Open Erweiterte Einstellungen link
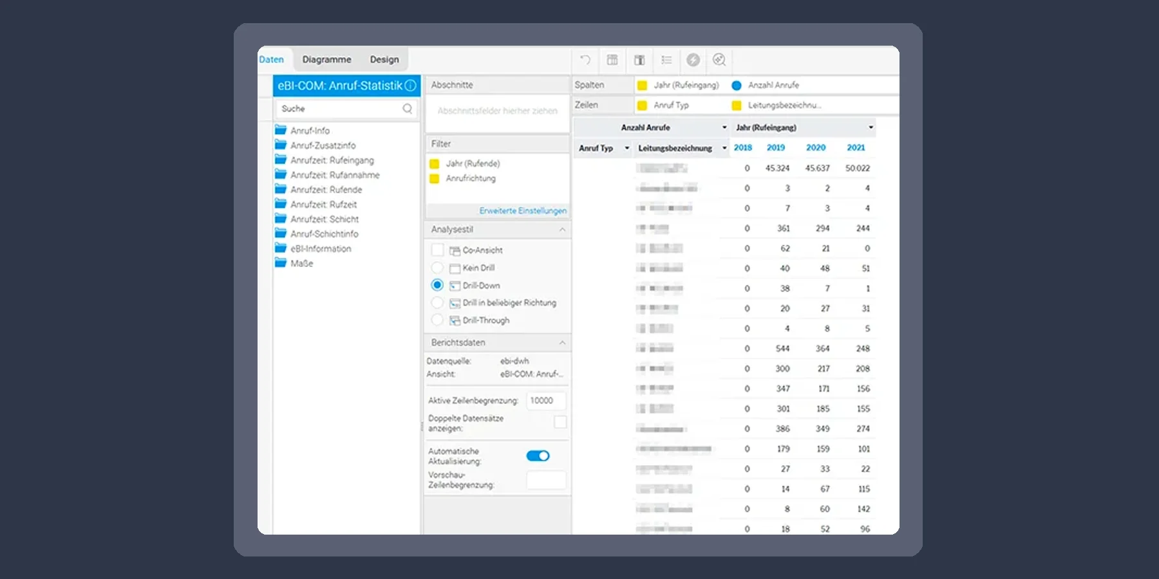Viewport: 1159px width, 579px height. (x=523, y=210)
